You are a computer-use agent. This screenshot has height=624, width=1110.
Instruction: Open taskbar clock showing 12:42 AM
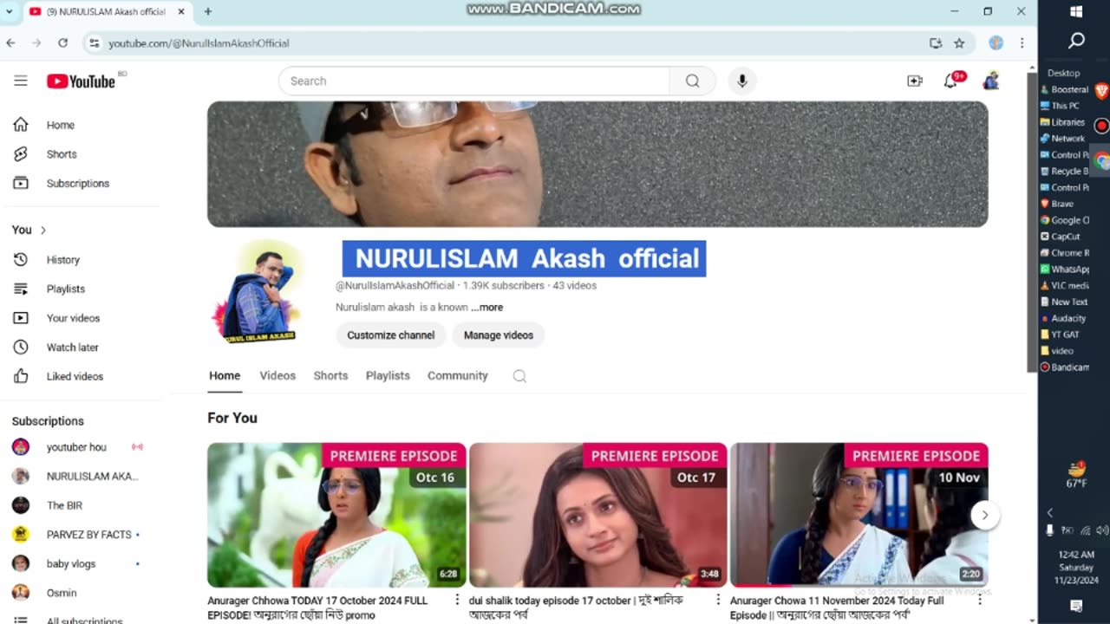click(x=1076, y=566)
